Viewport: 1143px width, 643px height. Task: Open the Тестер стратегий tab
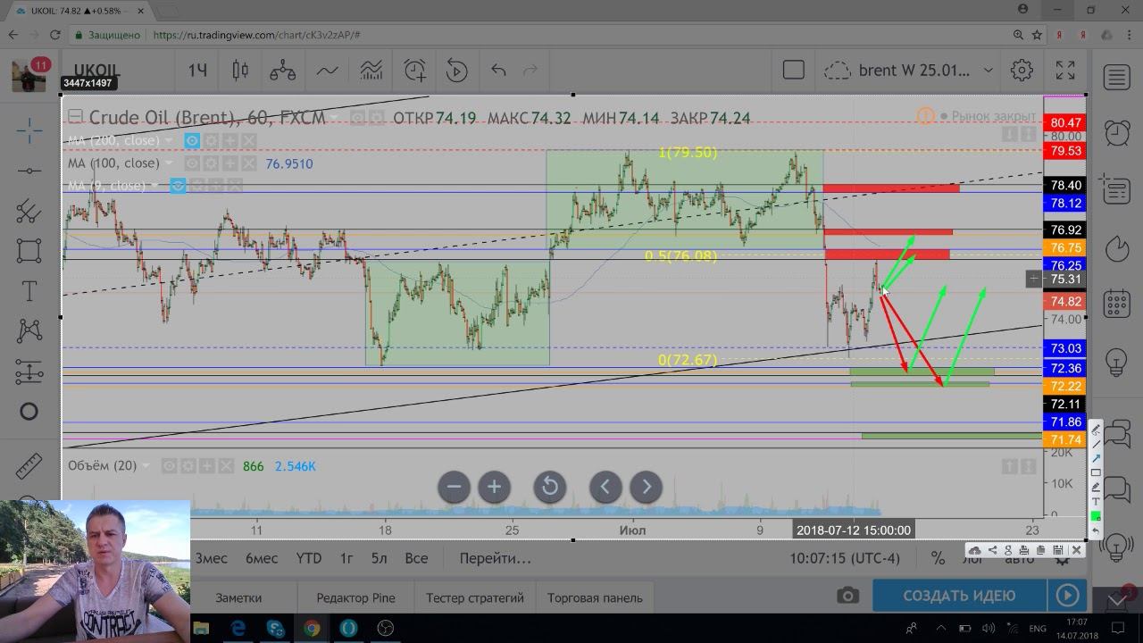(x=475, y=597)
